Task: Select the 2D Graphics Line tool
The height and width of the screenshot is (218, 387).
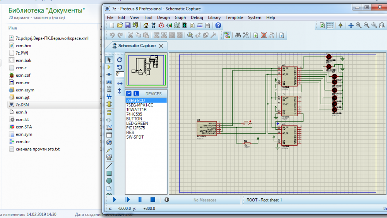Action: 109,166
